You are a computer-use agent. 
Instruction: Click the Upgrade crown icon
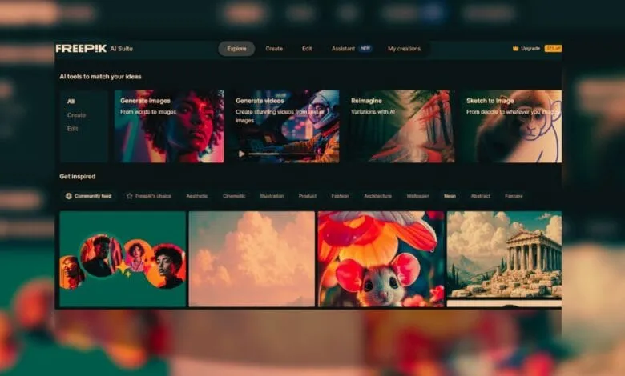click(x=515, y=49)
